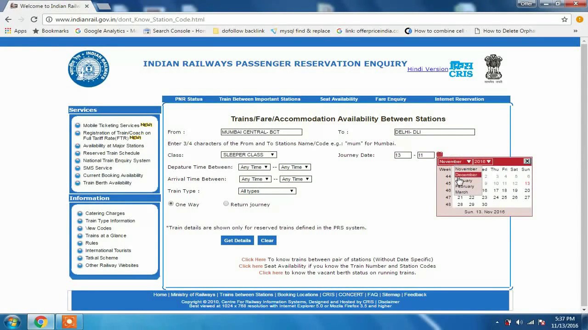
Task: Open Apps shortcut in bookmarks bar
Action: point(16,31)
